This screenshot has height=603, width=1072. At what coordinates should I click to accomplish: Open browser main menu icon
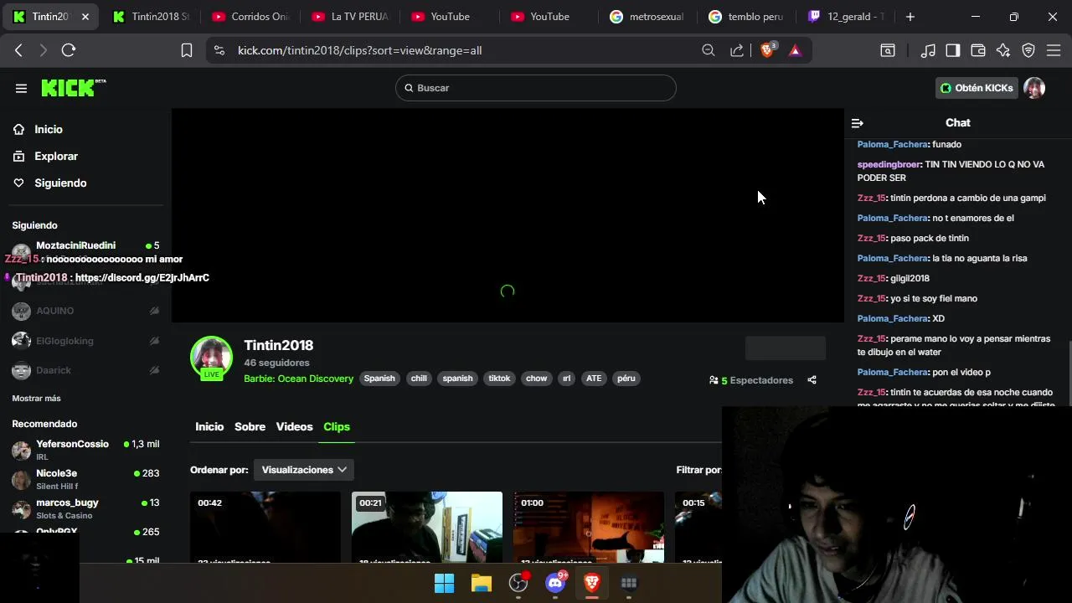[1054, 50]
